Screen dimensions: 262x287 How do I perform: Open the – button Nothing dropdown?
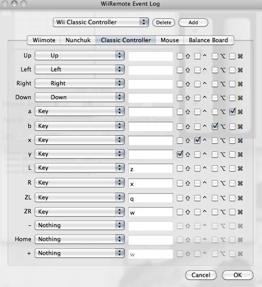pos(79,225)
